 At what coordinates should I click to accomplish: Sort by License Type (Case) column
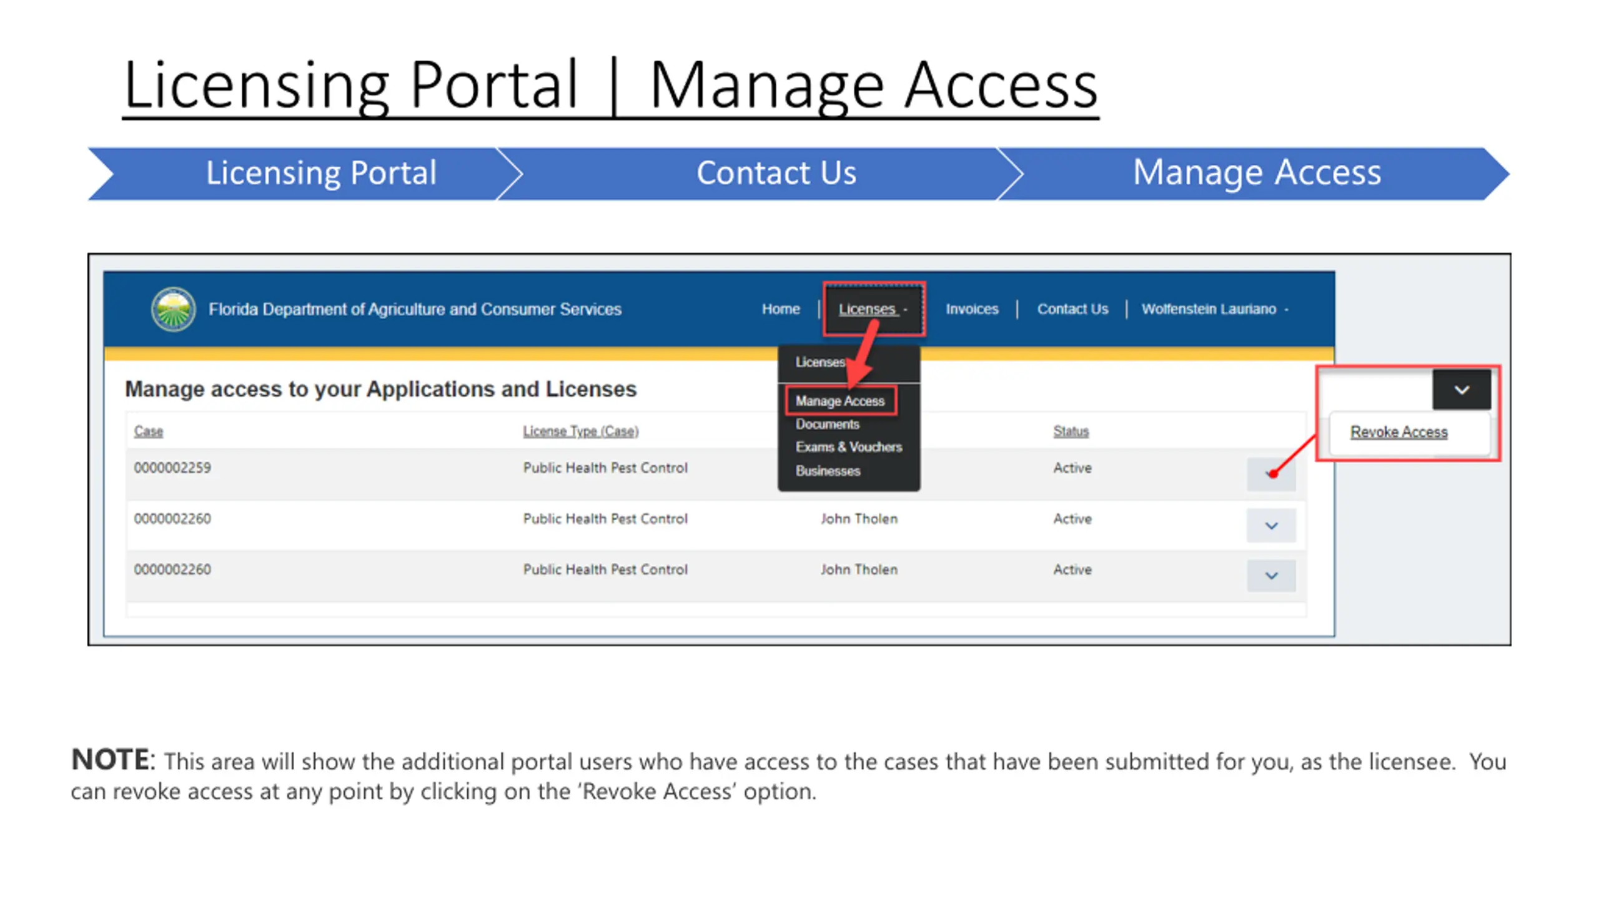pos(581,431)
